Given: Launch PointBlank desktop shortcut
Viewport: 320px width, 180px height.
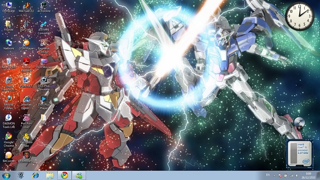Looking at the screenshot, I should point(26,157).
